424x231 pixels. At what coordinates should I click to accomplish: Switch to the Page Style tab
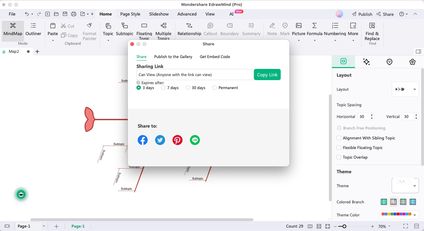pyautogui.click(x=130, y=14)
